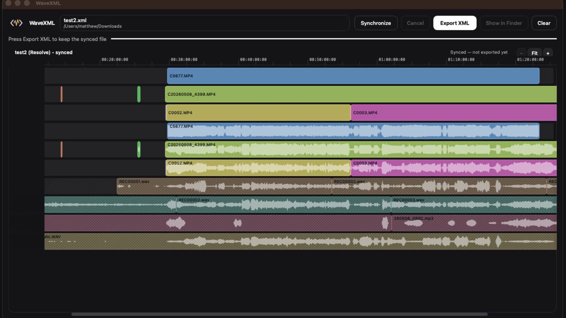This screenshot has width=566, height=318.
Task: Click the 00:50:00:00 timecode on ruler
Action: [x=323, y=60]
